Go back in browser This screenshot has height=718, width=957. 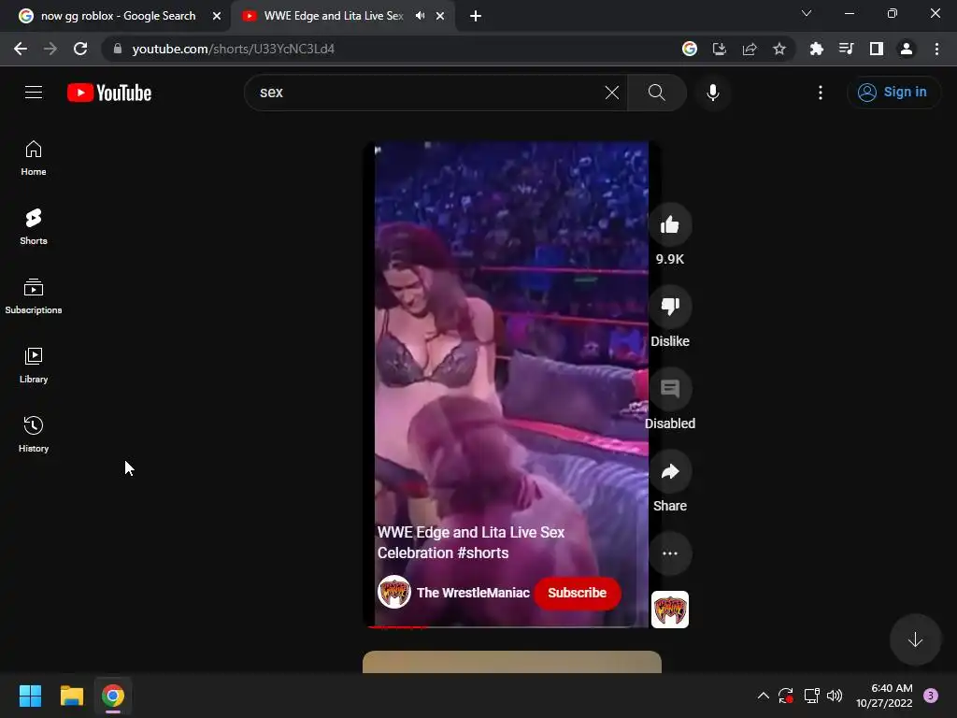pos(21,49)
